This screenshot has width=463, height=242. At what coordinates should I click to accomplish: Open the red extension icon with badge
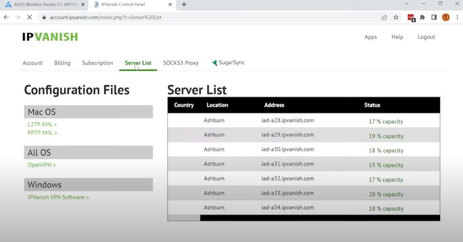pyautogui.click(x=411, y=18)
